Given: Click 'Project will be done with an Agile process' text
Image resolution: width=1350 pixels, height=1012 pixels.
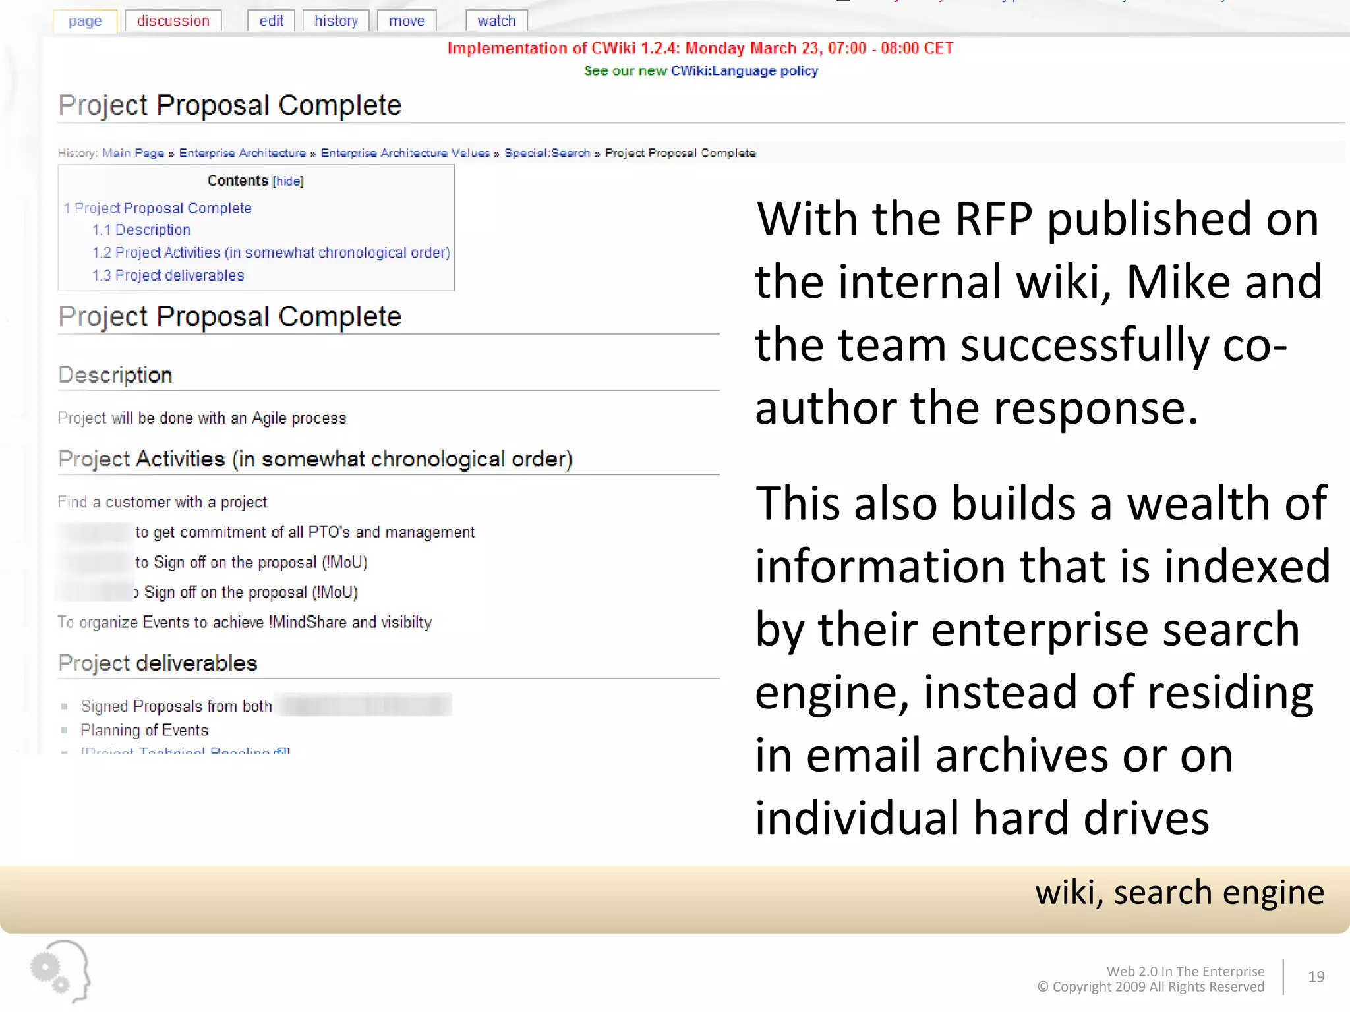Looking at the screenshot, I should tap(202, 418).
